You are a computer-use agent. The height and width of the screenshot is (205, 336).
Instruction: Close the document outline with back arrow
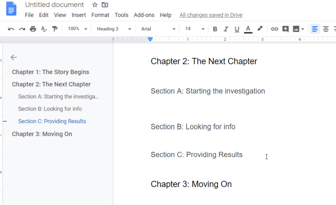[x=14, y=57]
